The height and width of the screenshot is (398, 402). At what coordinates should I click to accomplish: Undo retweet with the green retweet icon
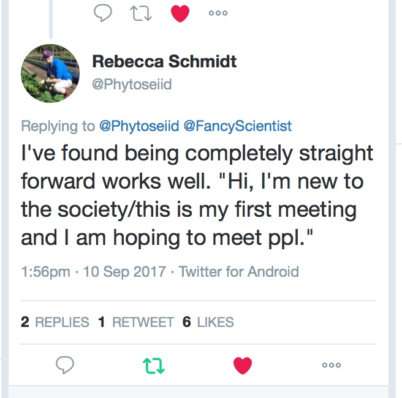pyautogui.click(x=154, y=366)
